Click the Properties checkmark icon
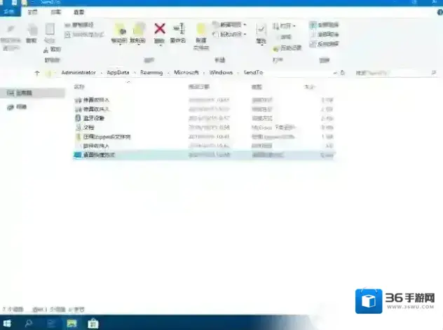443x330 pixels. tap(261, 30)
